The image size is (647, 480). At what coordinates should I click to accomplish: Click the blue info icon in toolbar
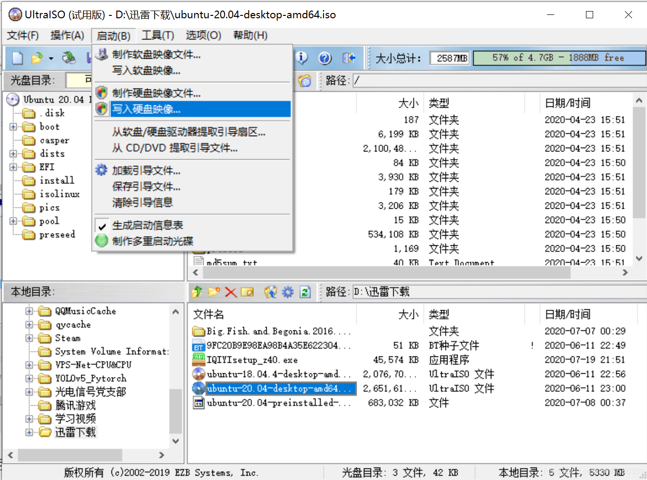pyautogui.click(x=302, y=58)
